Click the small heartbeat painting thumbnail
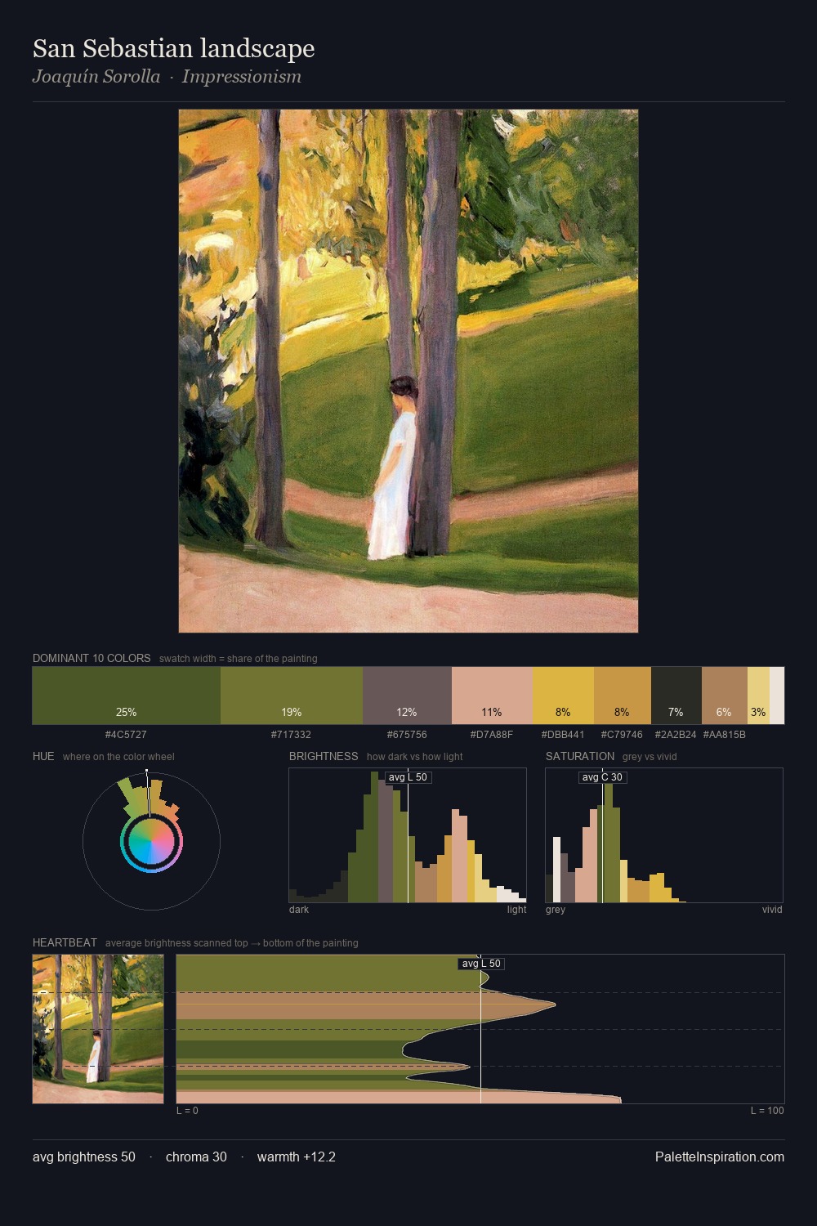817x1226 pixels. coord(98,1029)
